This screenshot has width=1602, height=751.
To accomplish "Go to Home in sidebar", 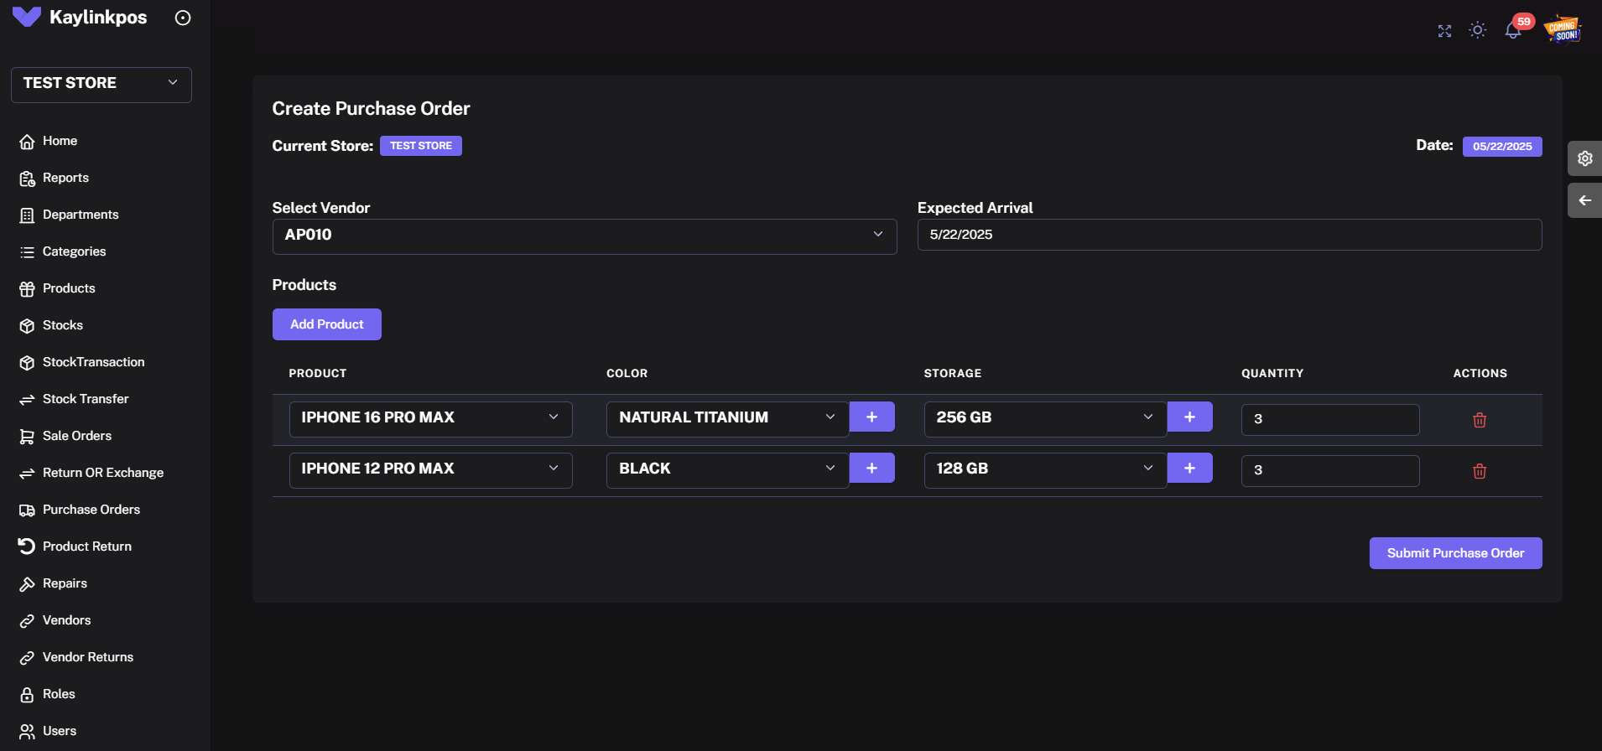I will (60, 141).
